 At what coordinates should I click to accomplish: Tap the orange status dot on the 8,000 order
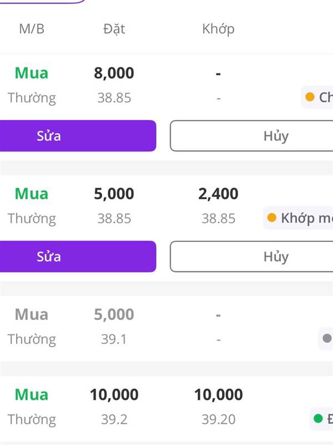[x=310, y=97]
